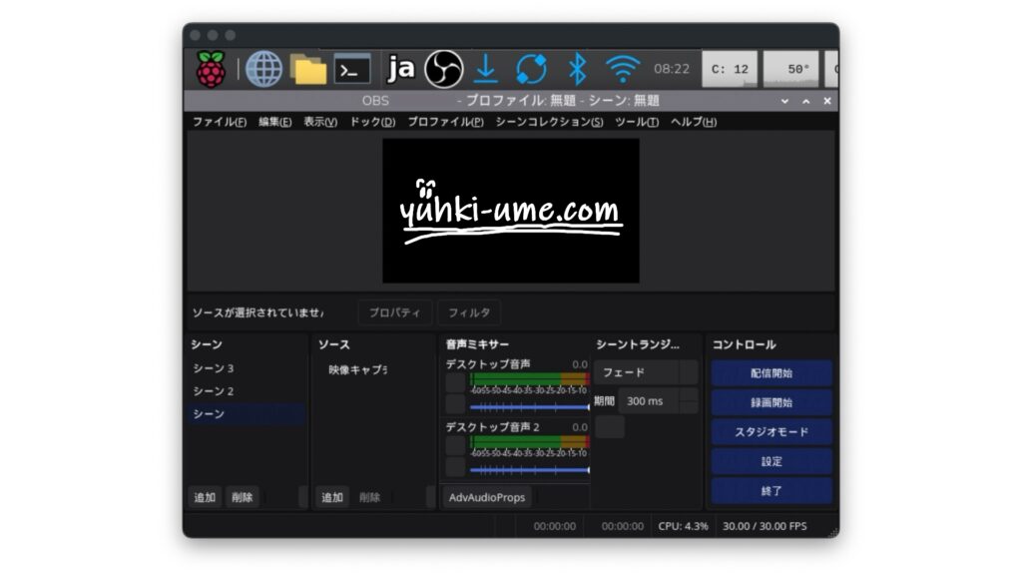Open the Raspberry Pi main menu

[211, 69]
